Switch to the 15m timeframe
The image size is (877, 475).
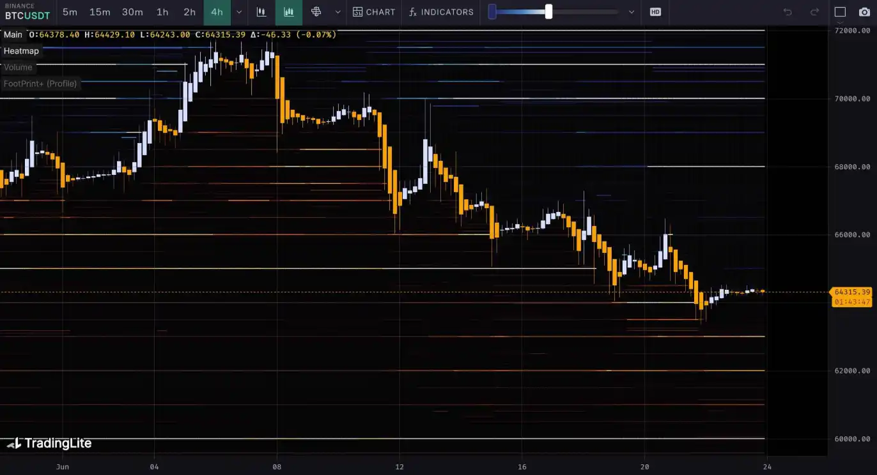click(100, 12)
